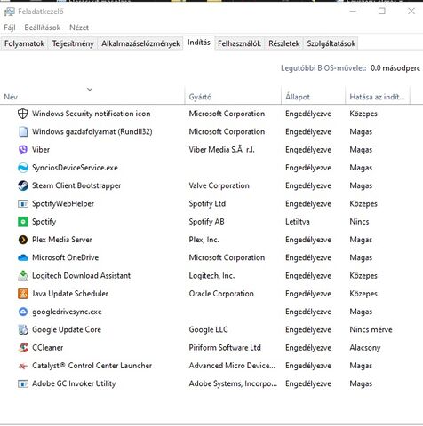423x426 pixels.
Task: Switch to the Teljesítmény tab
Action: [73, 43]
